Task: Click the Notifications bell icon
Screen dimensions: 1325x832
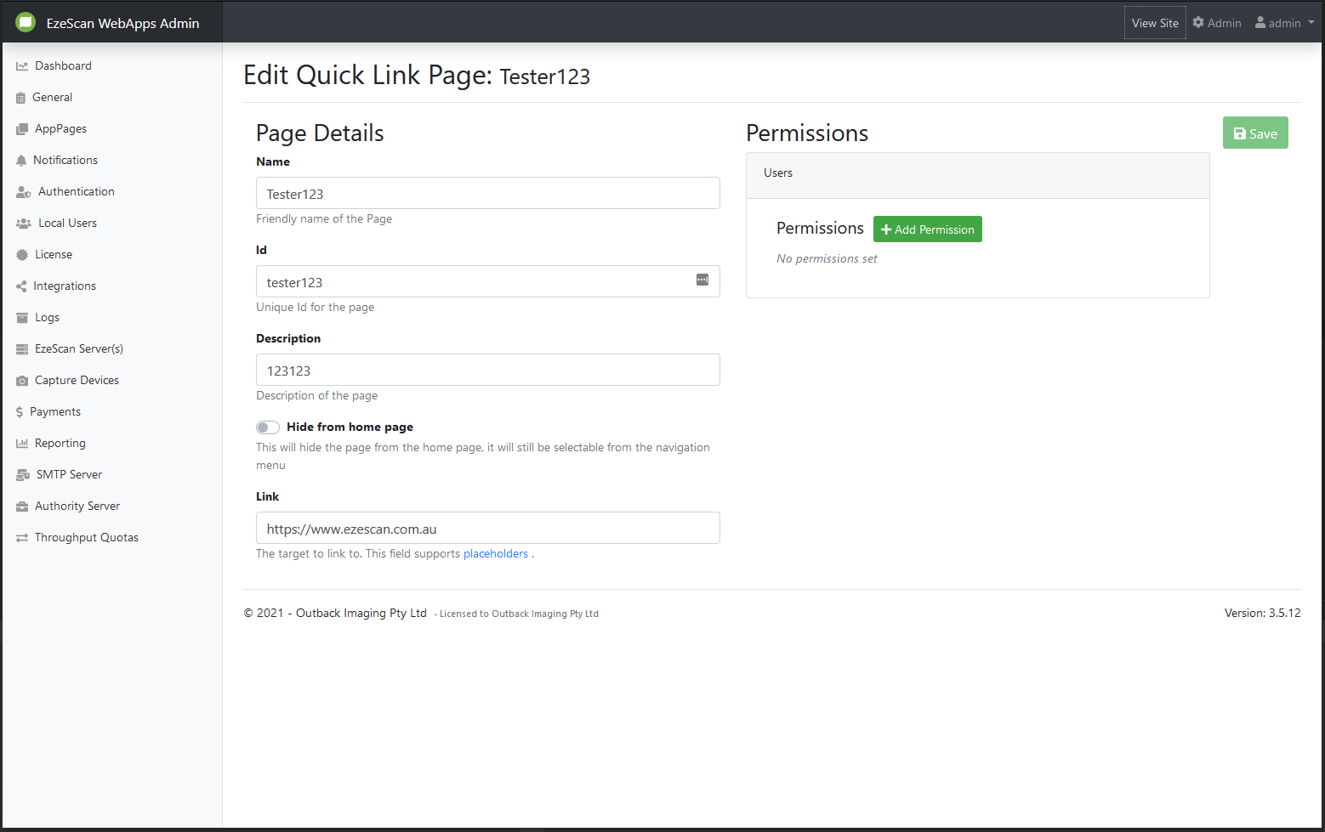Action: click(21, 161)
